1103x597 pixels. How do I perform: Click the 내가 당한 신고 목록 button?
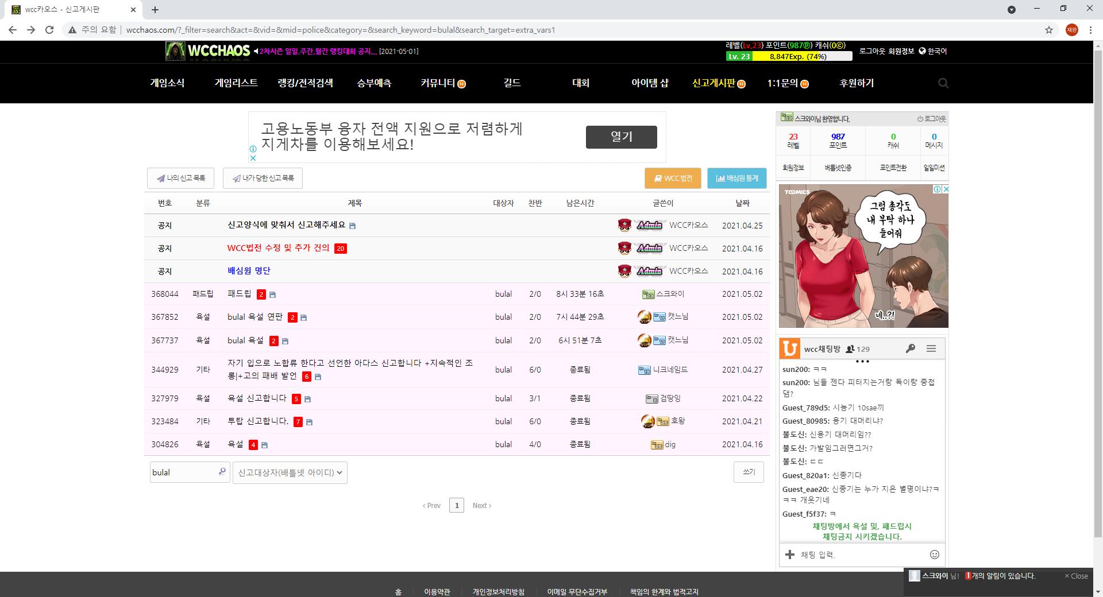263,178
